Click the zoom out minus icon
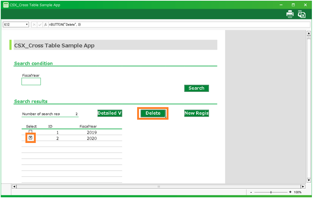The width and height of the screenshot is (313, 198). pos(251,192)
